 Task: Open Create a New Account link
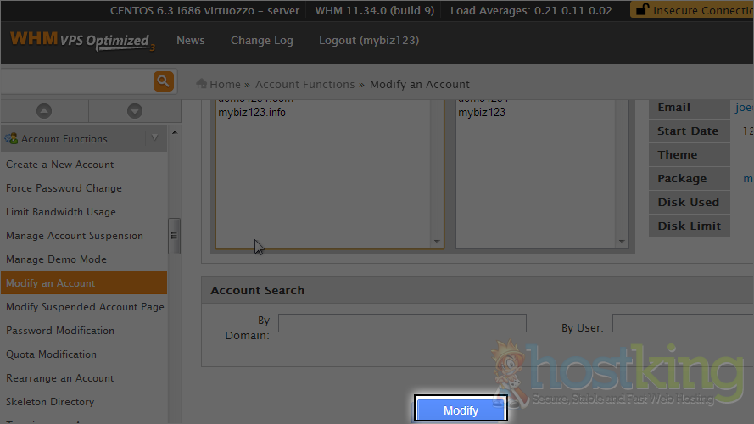(59, 165)
